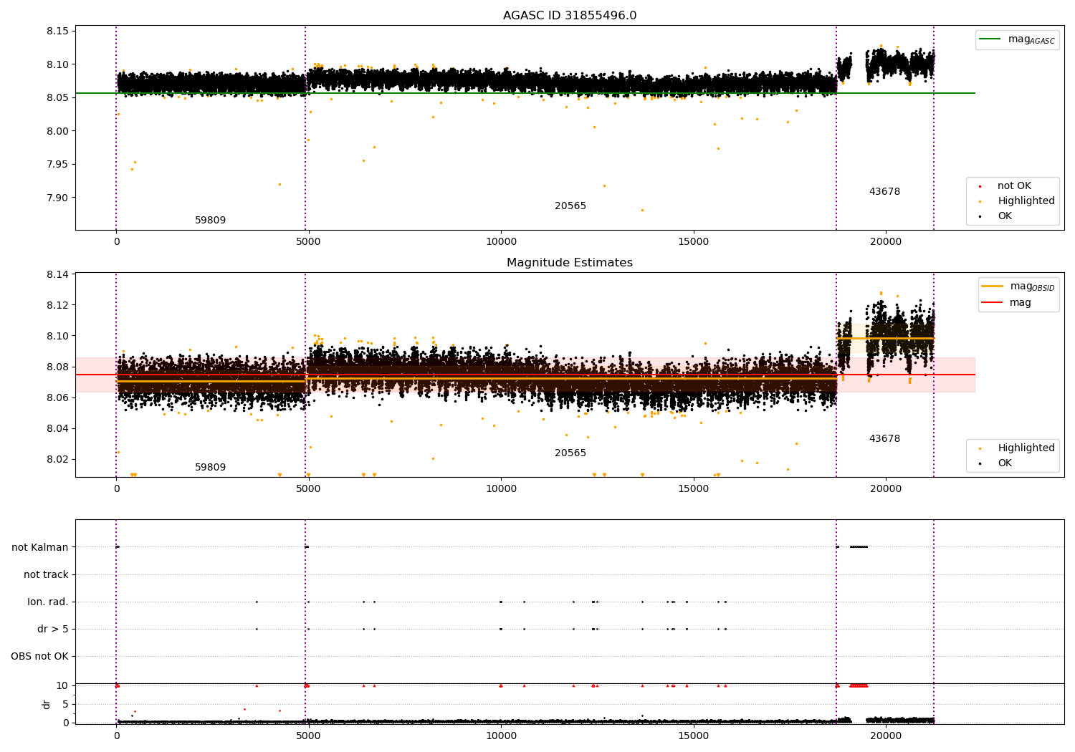
Task: Click y-axis tick 8.12 in Magnitude Estimates plot
Action: click(58, 306)
